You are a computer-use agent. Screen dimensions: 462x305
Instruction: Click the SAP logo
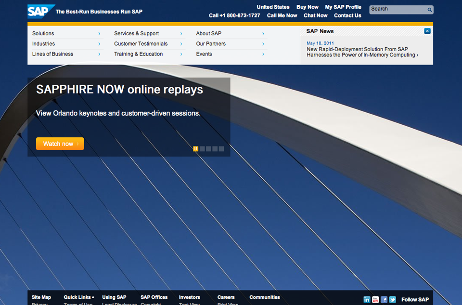coord(41,12)
